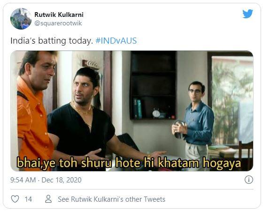The width and height of the screenshot is (270, 212).
Task: Click the 9:54 AM timestamp
Action: 23,180
